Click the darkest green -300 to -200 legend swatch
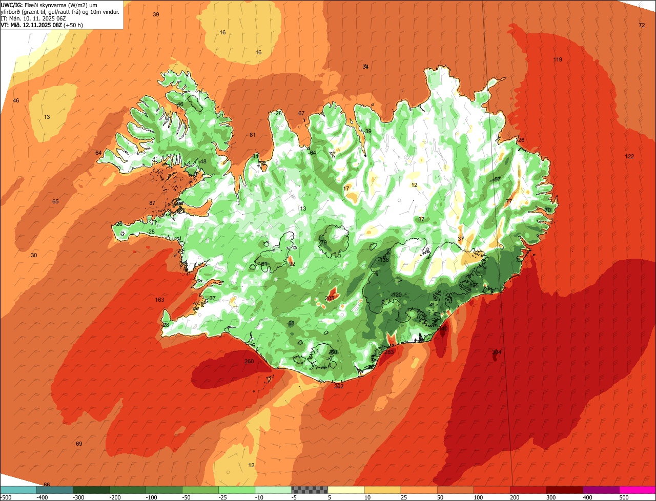The image size is (656, 501). click(91, 489)
